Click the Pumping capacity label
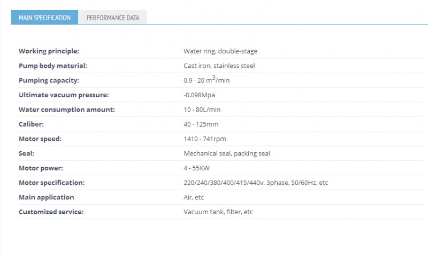The height and width of the screenshot is (257, 428). click(49, 80)
